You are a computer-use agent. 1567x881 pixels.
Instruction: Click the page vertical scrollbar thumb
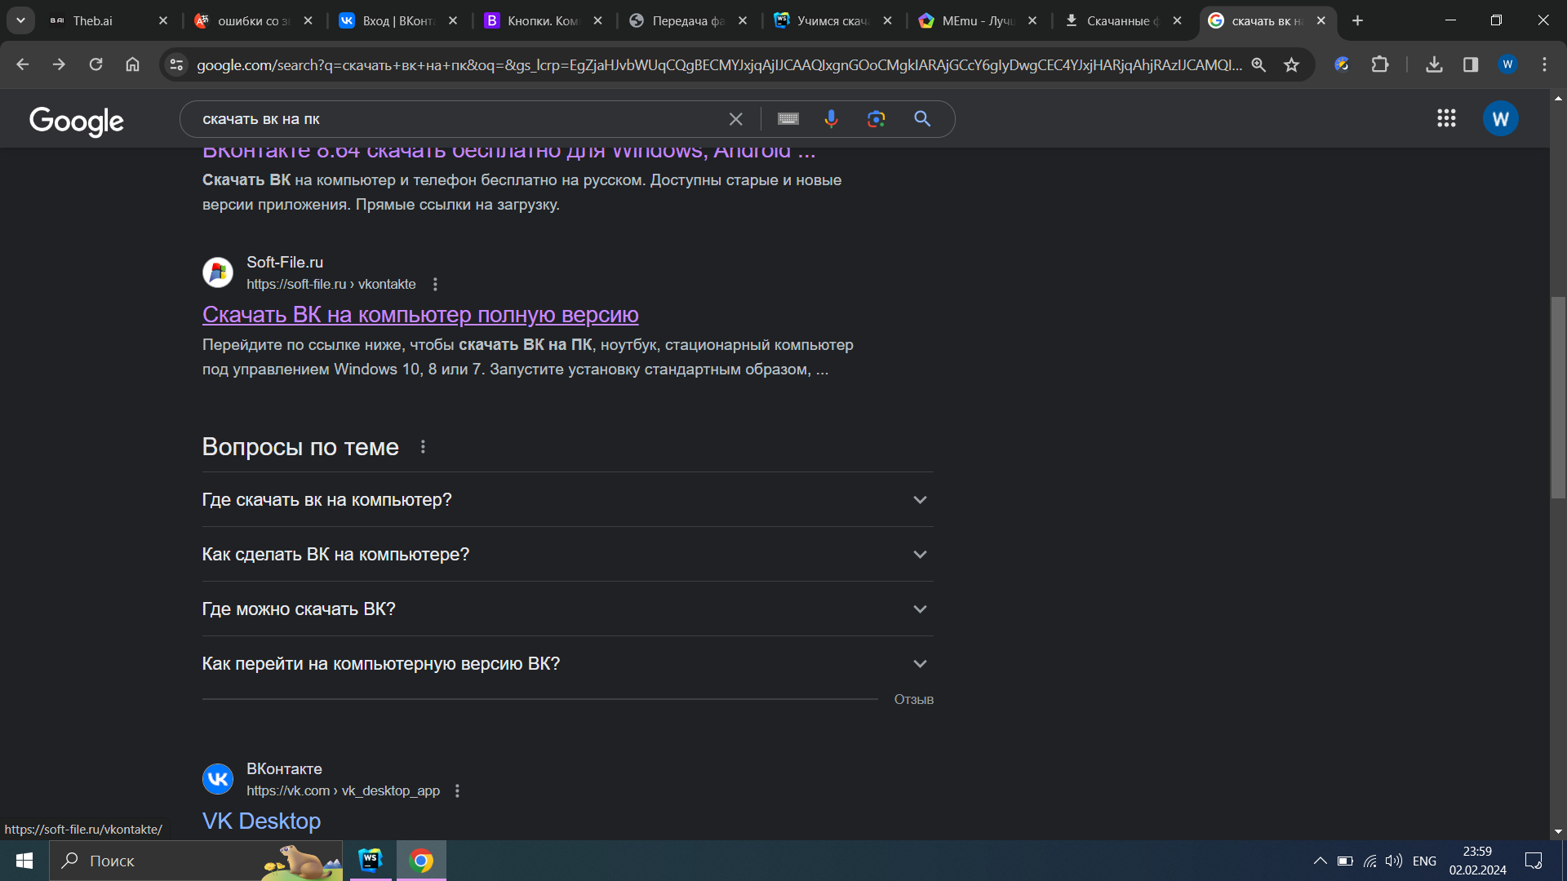(x=1558, y=397)
